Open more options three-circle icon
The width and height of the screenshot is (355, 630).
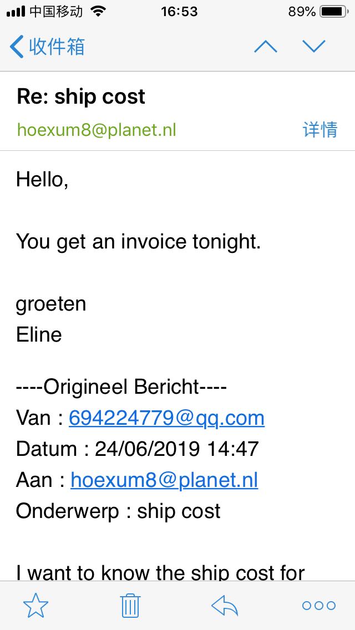point(319,606)
